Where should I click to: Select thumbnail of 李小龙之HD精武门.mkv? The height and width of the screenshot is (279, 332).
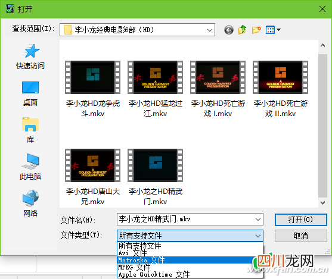[155, 165]
